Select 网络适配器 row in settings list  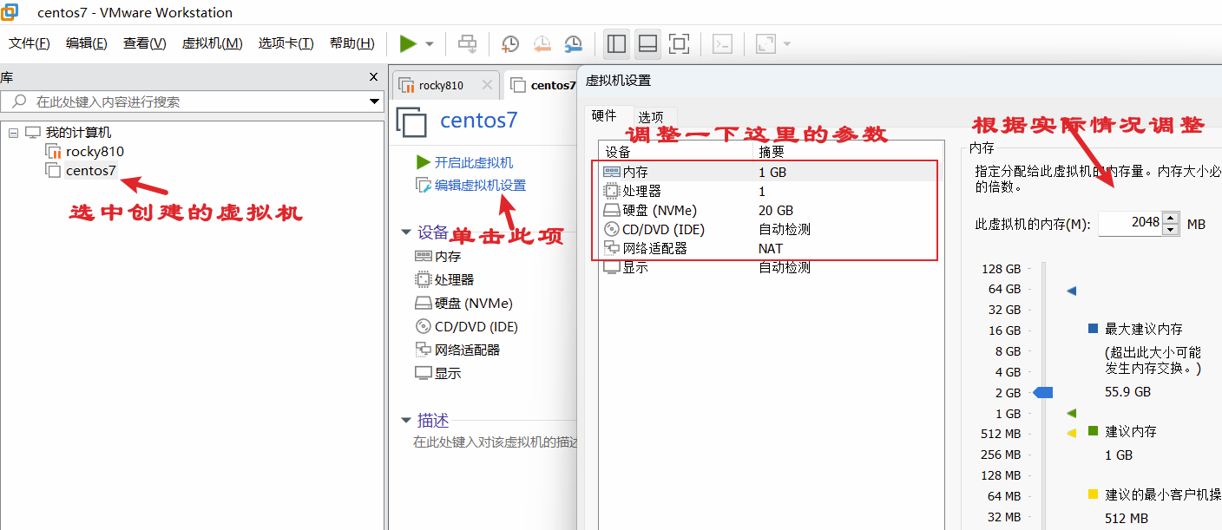(771, 248)
